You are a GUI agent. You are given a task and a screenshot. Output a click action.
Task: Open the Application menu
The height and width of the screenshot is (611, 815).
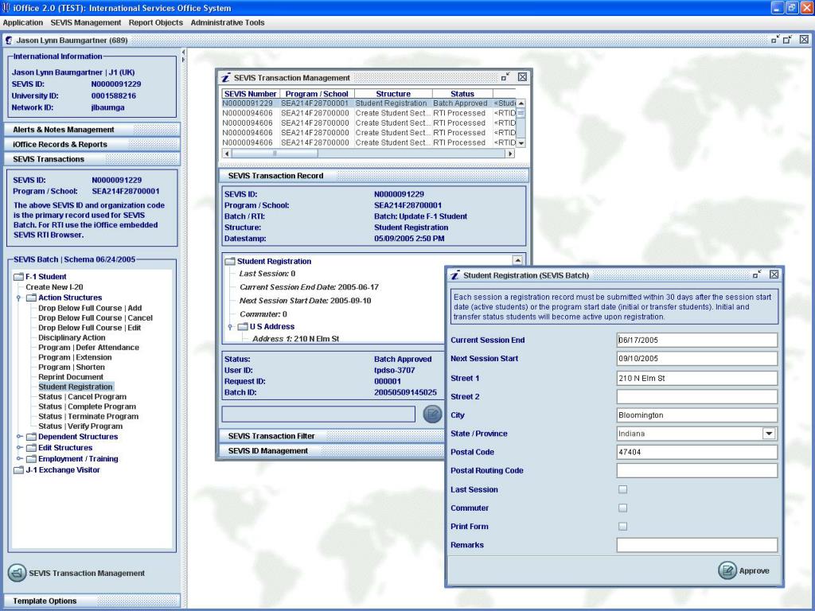(23, 23)
